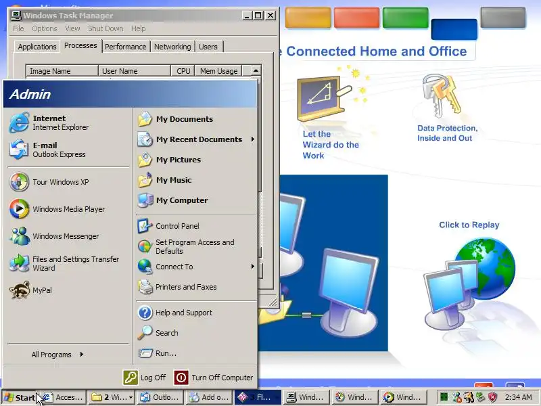The width and height of the screenshot is (541, 406).
Task: Launch Windows Media Player icon
Action: coord(20,209)
